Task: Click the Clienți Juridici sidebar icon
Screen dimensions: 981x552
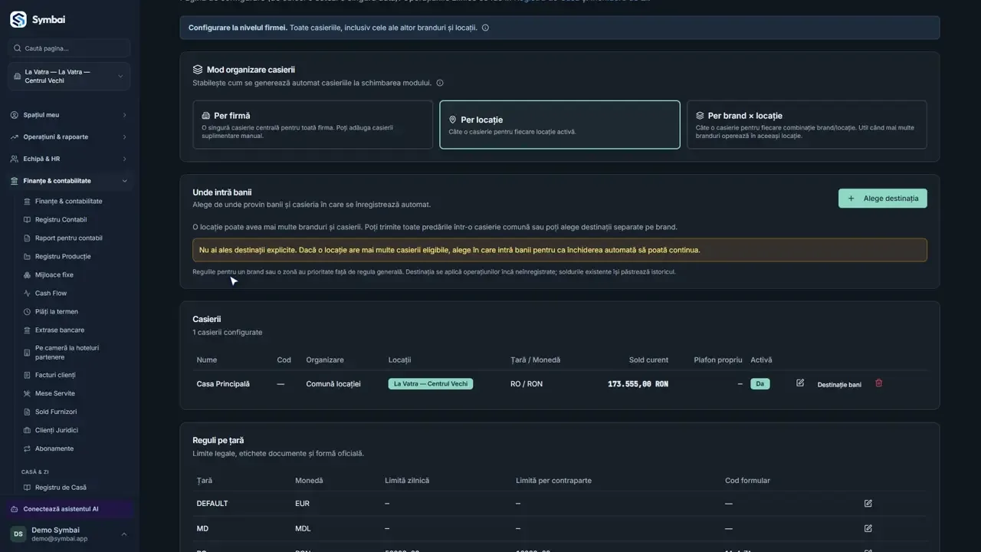Action: pyautogui.click(x=28, y=430)
